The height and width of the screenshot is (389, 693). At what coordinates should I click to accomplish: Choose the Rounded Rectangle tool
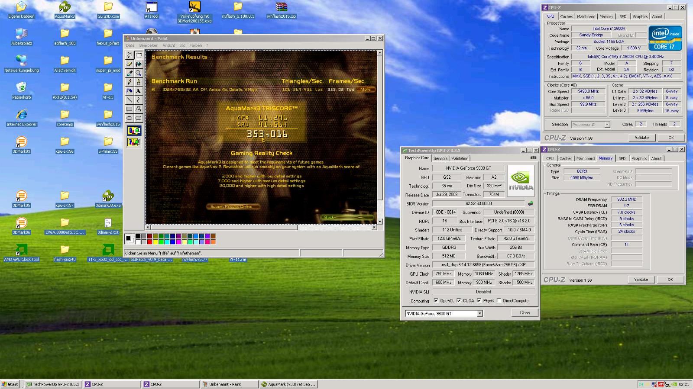coord(138,118)
